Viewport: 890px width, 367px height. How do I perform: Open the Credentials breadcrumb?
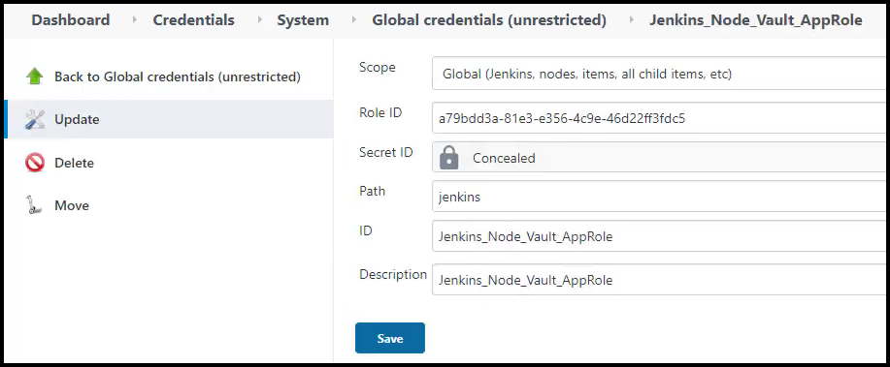pos(193,20)
